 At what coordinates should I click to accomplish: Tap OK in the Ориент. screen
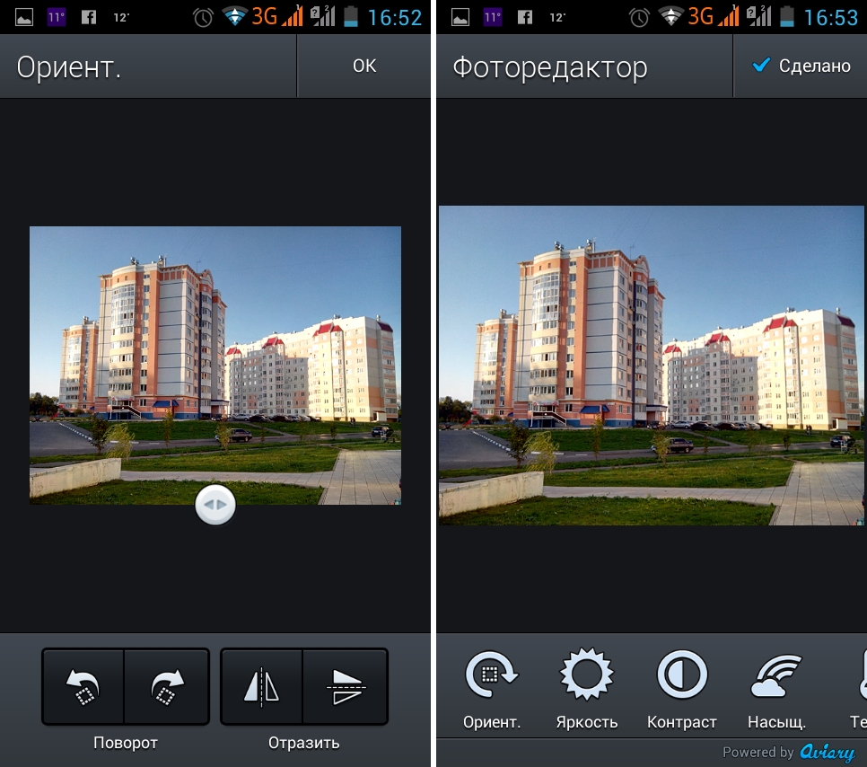click(363, 66)
